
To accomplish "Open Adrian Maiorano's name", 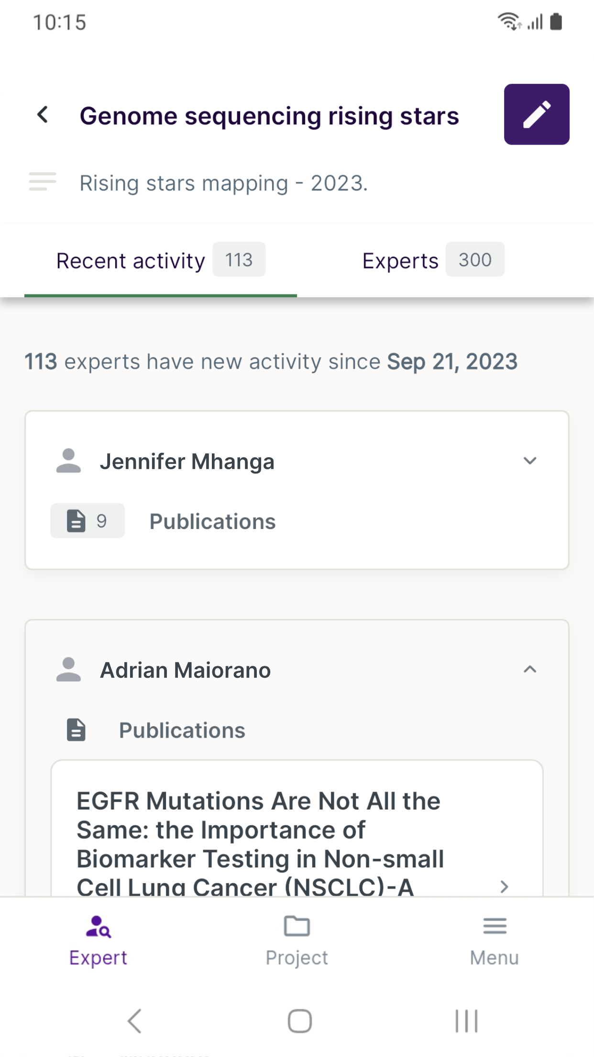I will 186,670.
